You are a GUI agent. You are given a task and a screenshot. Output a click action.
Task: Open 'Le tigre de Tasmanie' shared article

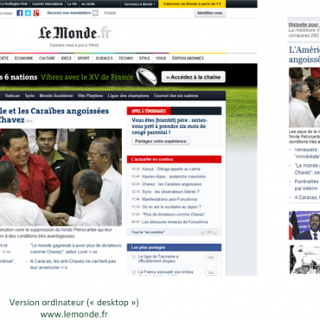click(x=158, y=259)
